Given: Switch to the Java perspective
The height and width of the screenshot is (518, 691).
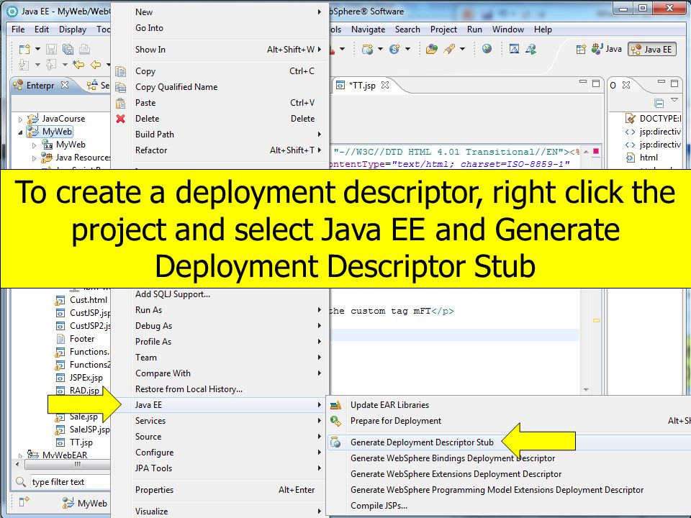Looking at the screenshot, I should tap(607, 49).
